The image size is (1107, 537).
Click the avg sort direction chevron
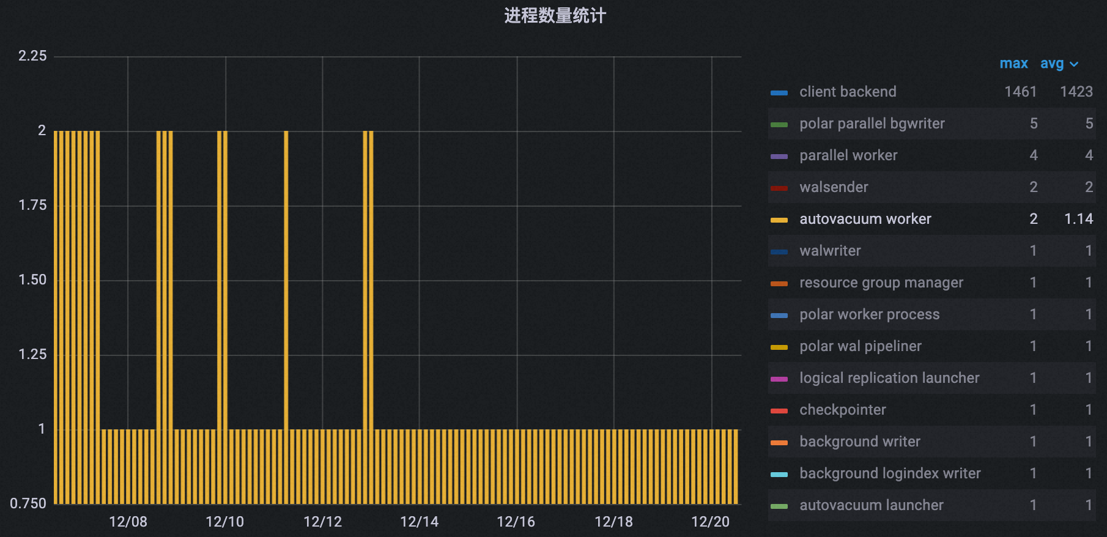[x=1074, y=64]
